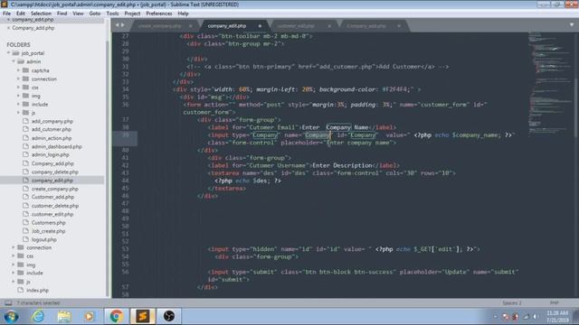Viewport: 579px width, 325px height.
Task: Click the unsaved dot on company_edit.php tab
Action: point(260,26)
